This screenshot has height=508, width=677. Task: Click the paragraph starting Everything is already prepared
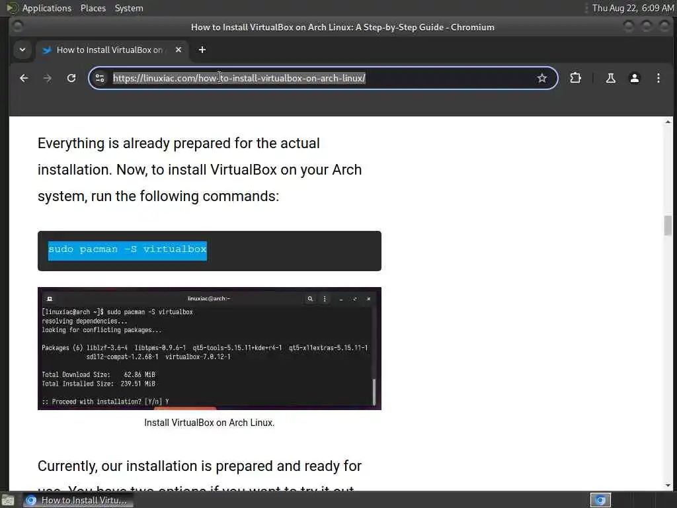(200, 170)
